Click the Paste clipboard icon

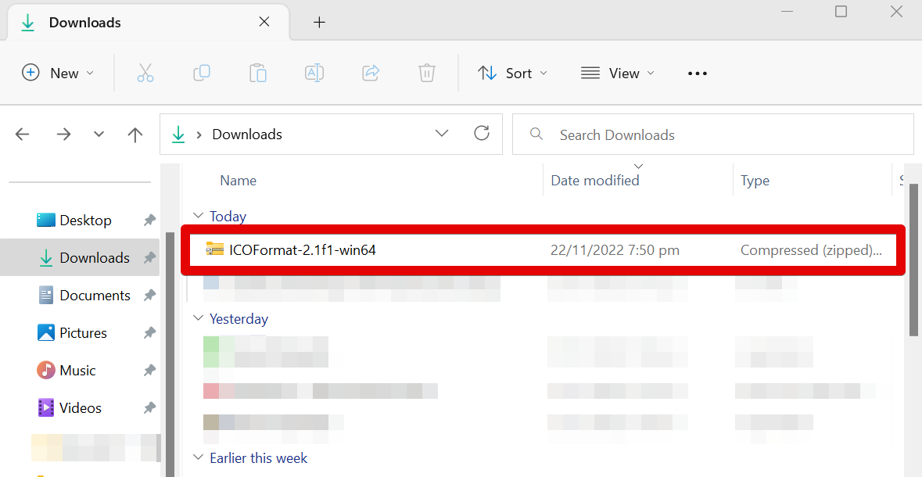click(257, 73)
